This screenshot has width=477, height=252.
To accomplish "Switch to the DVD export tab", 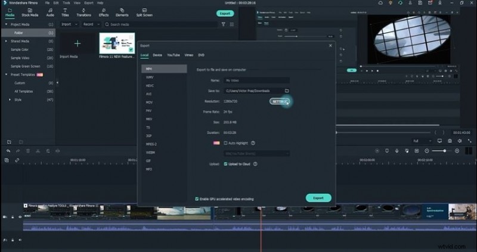I will pos(201,55).
